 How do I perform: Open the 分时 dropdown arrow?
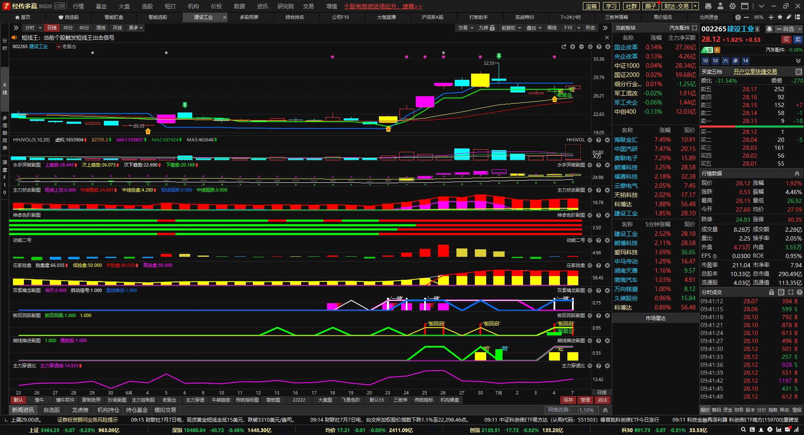click(x=40, y=28)
